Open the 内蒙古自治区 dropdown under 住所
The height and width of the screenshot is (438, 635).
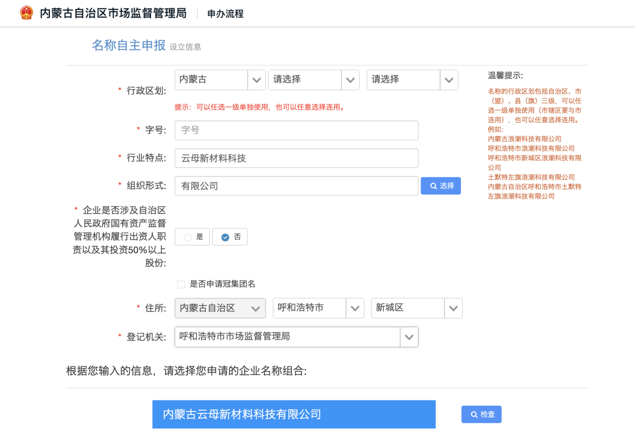click(x=220, y=308)
